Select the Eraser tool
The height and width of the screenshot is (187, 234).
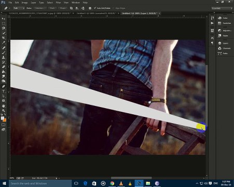click(4, 67)
